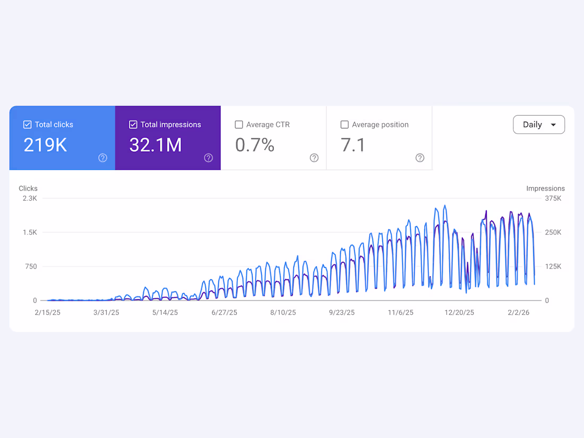Enable the Average CTR checkbox

coord(238,124)
